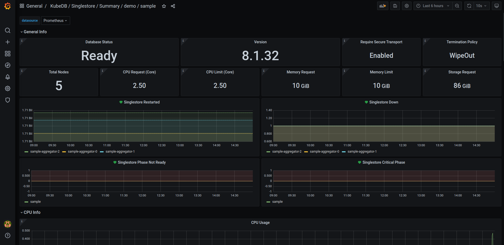Save the dashboard using the save icon

[x=395, y=6]
